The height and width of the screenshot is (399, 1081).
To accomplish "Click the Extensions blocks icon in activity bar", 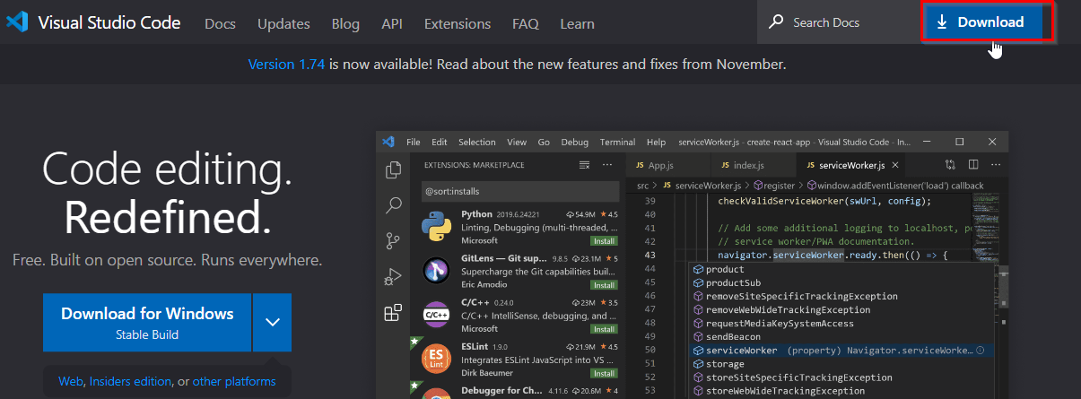I will tap(393, 312).
